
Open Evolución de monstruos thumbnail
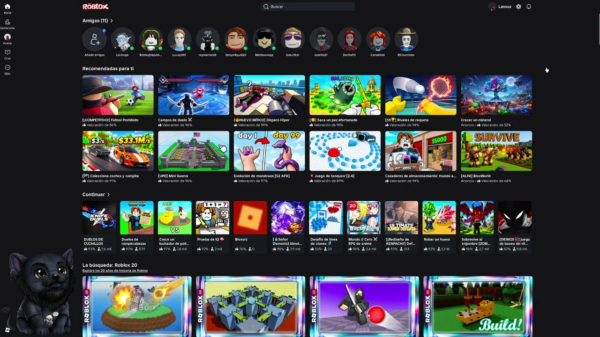click(x=269, y=151)
